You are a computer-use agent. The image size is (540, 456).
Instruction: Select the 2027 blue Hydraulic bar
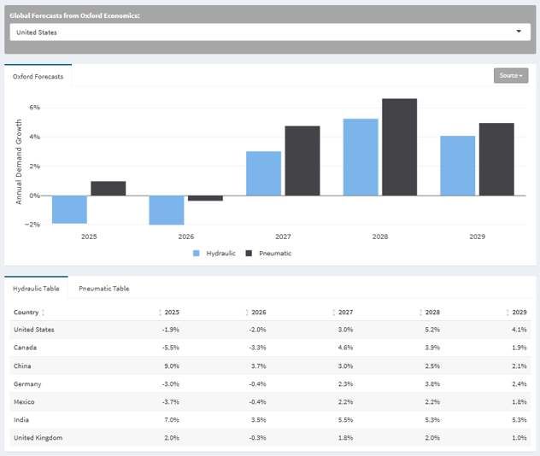pyautogui.click(x=263, y=173)
